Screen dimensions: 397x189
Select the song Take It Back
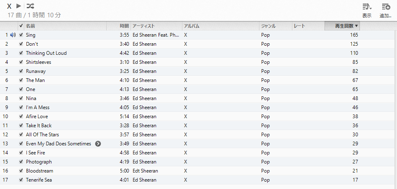[x=39, y=126]
